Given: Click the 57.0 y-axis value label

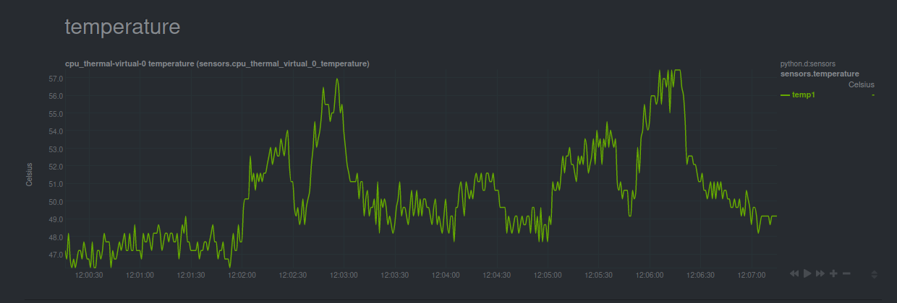Looking at the screenshot, I should [x=56, y=78].
